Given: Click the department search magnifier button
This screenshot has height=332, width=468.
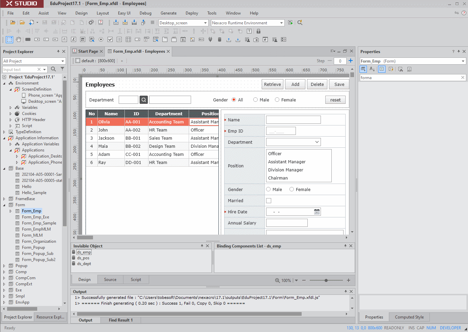Looking at the screenshot, I should point(144,100).
